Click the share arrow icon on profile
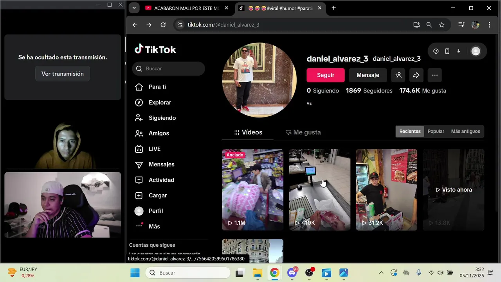The image size is (501, 282). [x=416, y=75]
